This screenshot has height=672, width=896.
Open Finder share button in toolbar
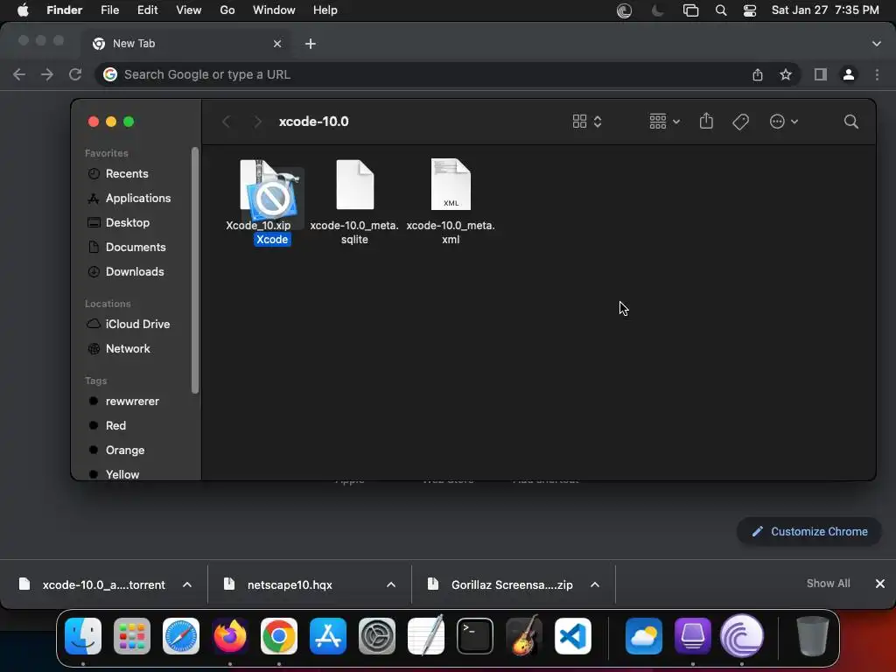(x=706, y=121)
